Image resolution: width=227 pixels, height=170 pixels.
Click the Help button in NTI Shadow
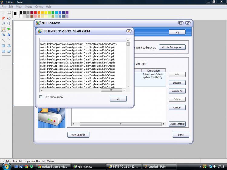[x=177, y=32]
